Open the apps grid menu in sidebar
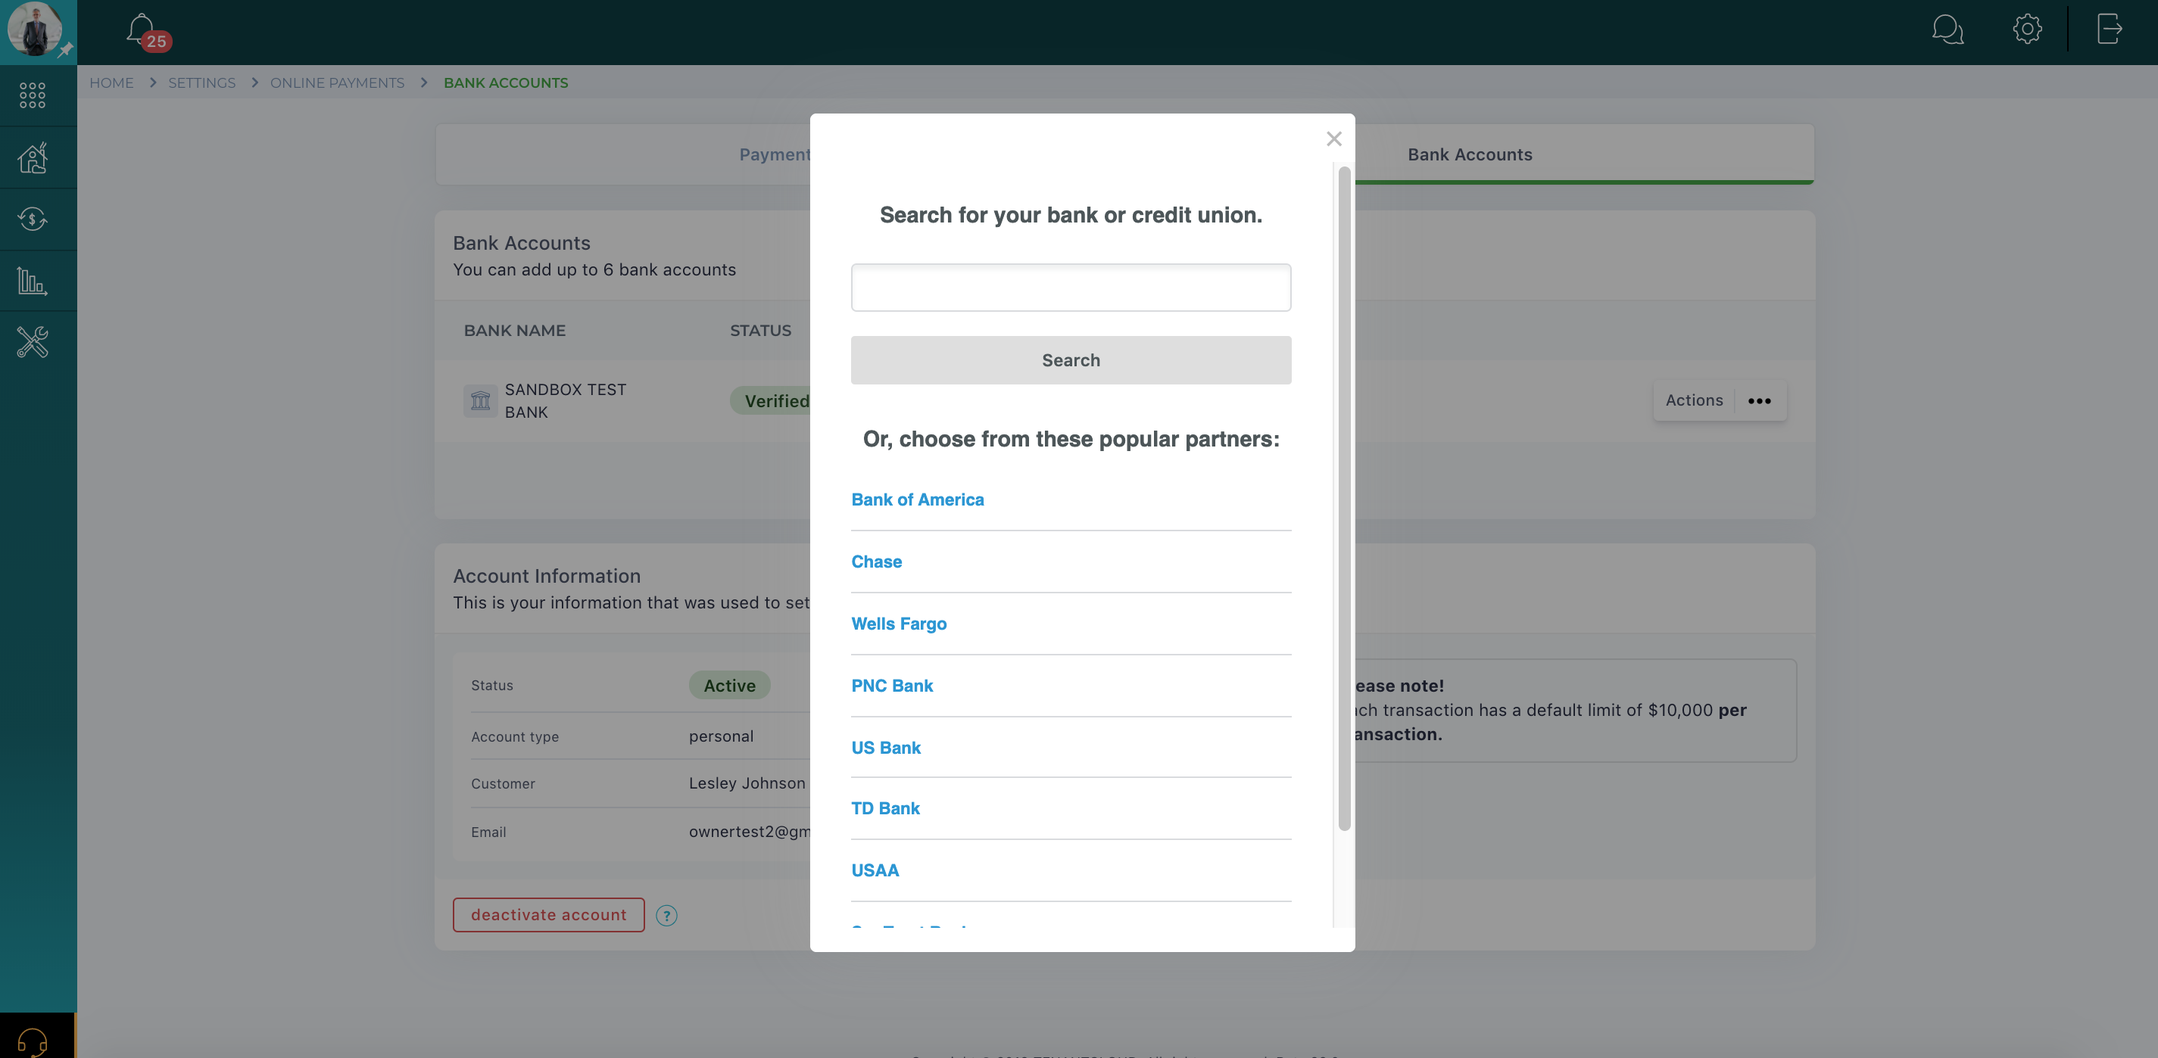The height and width of the screenshot is (1058, 2158). [33, 95]
